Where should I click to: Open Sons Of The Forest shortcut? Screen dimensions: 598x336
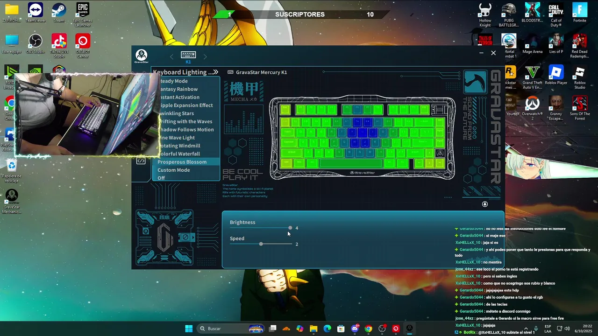pos(580,108)
